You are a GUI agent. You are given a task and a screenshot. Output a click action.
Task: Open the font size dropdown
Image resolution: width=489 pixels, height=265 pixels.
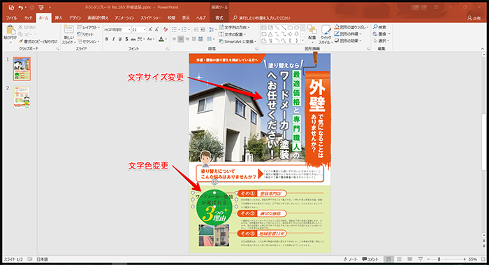pos(145,29)
